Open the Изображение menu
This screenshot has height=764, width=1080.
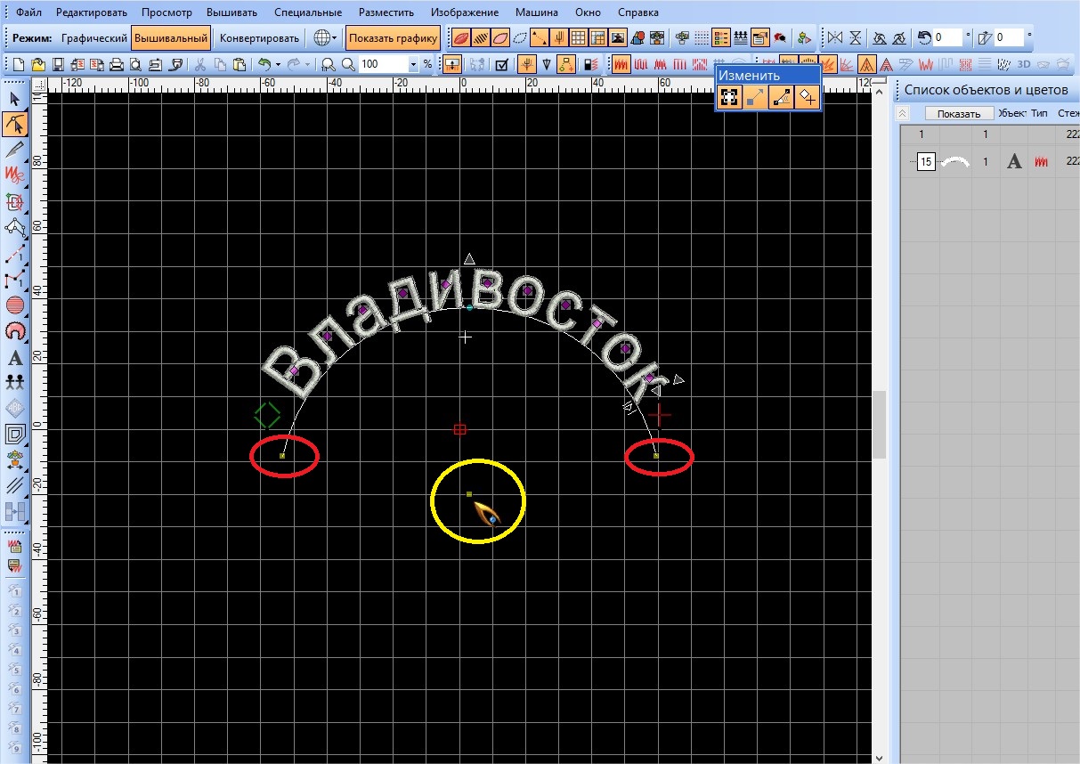[x=464, y=12]
